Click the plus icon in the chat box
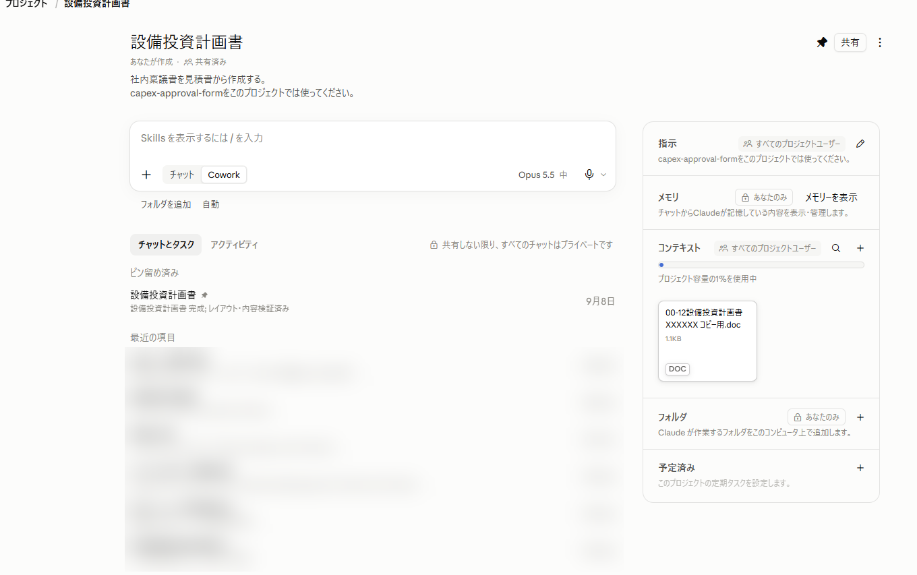The image size is (917, 575). tap(146, 175)
